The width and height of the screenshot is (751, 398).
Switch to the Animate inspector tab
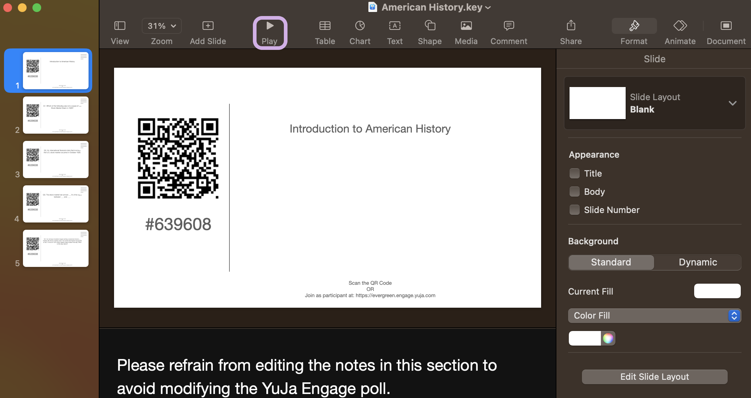click(x=680, y=26)
